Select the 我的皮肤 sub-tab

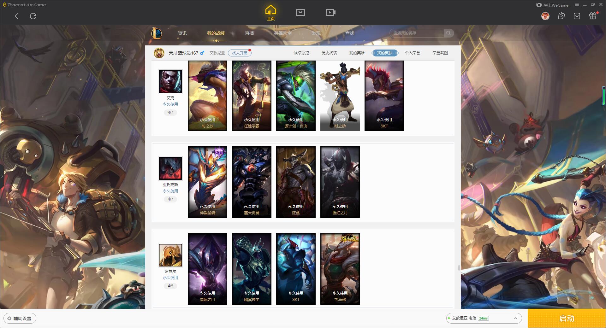click(385, 53)
